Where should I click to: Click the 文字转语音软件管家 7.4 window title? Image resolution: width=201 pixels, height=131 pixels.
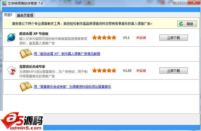[x=25, y=3]
